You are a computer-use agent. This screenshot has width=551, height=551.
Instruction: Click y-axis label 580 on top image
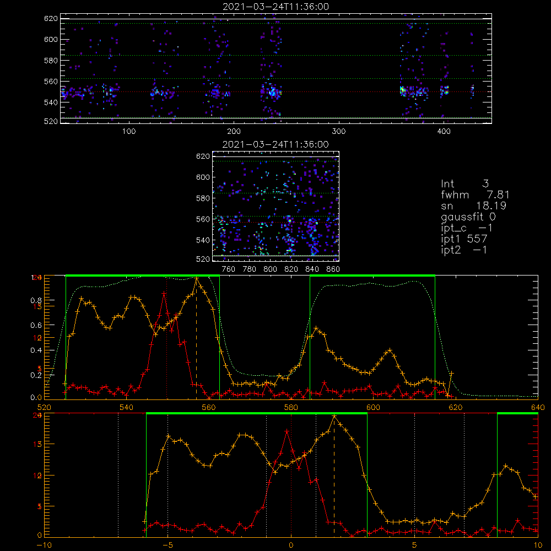[x=51, y=61]
